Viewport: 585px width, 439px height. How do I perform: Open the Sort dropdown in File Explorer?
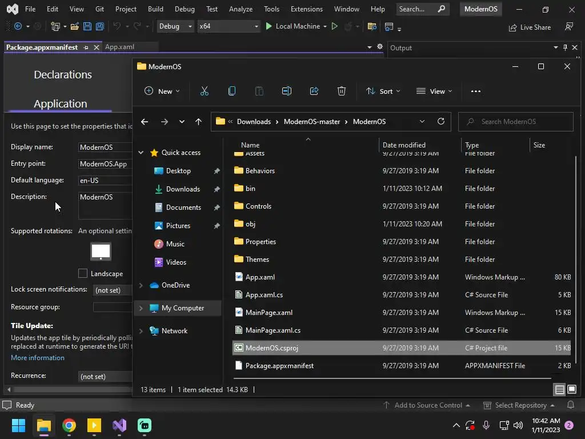pos(383,91)
